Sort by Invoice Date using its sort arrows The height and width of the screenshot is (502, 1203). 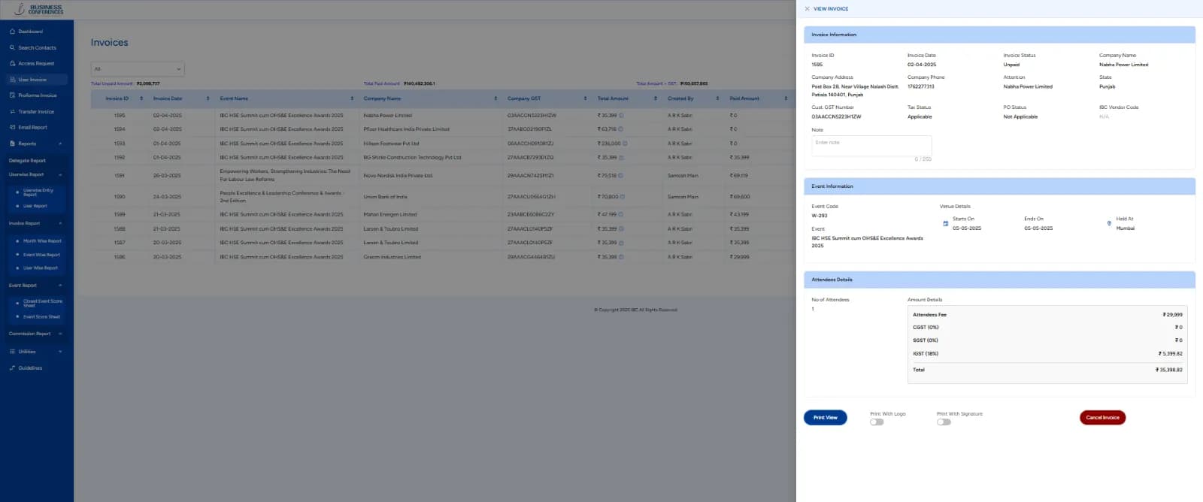(208, 98)
